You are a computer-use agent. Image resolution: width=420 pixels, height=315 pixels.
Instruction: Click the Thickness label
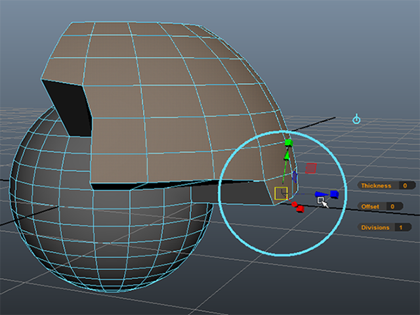376,186
